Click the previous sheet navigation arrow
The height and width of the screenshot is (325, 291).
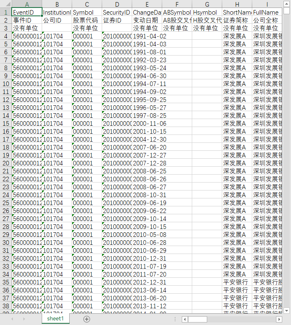(12, 319)
